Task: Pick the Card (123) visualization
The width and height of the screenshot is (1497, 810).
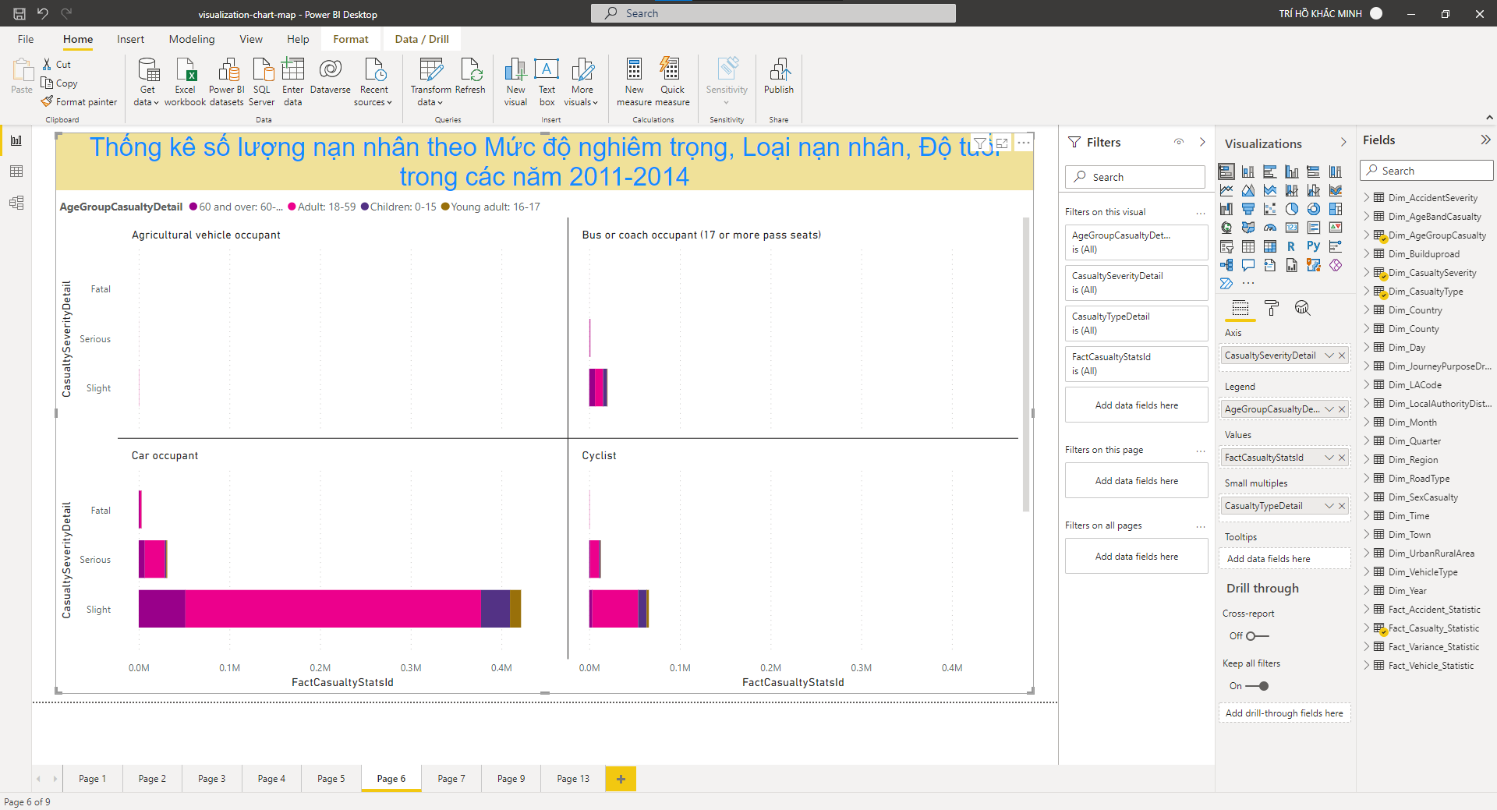Action: click(1292, 228)
